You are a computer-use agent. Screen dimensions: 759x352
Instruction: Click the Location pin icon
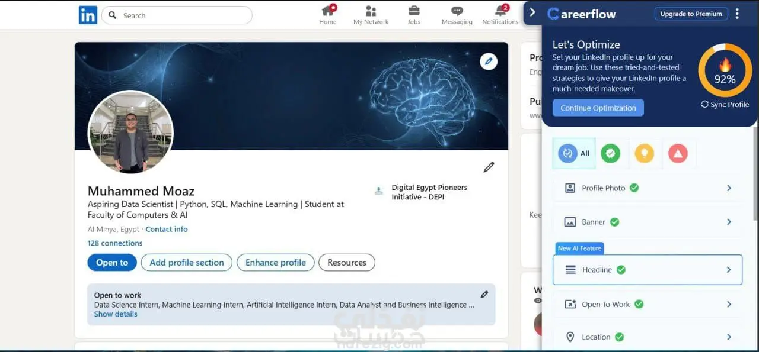(570, 337)
